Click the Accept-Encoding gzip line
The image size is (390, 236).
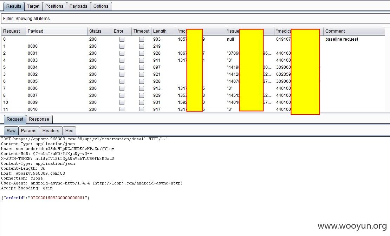click(27, 188)
